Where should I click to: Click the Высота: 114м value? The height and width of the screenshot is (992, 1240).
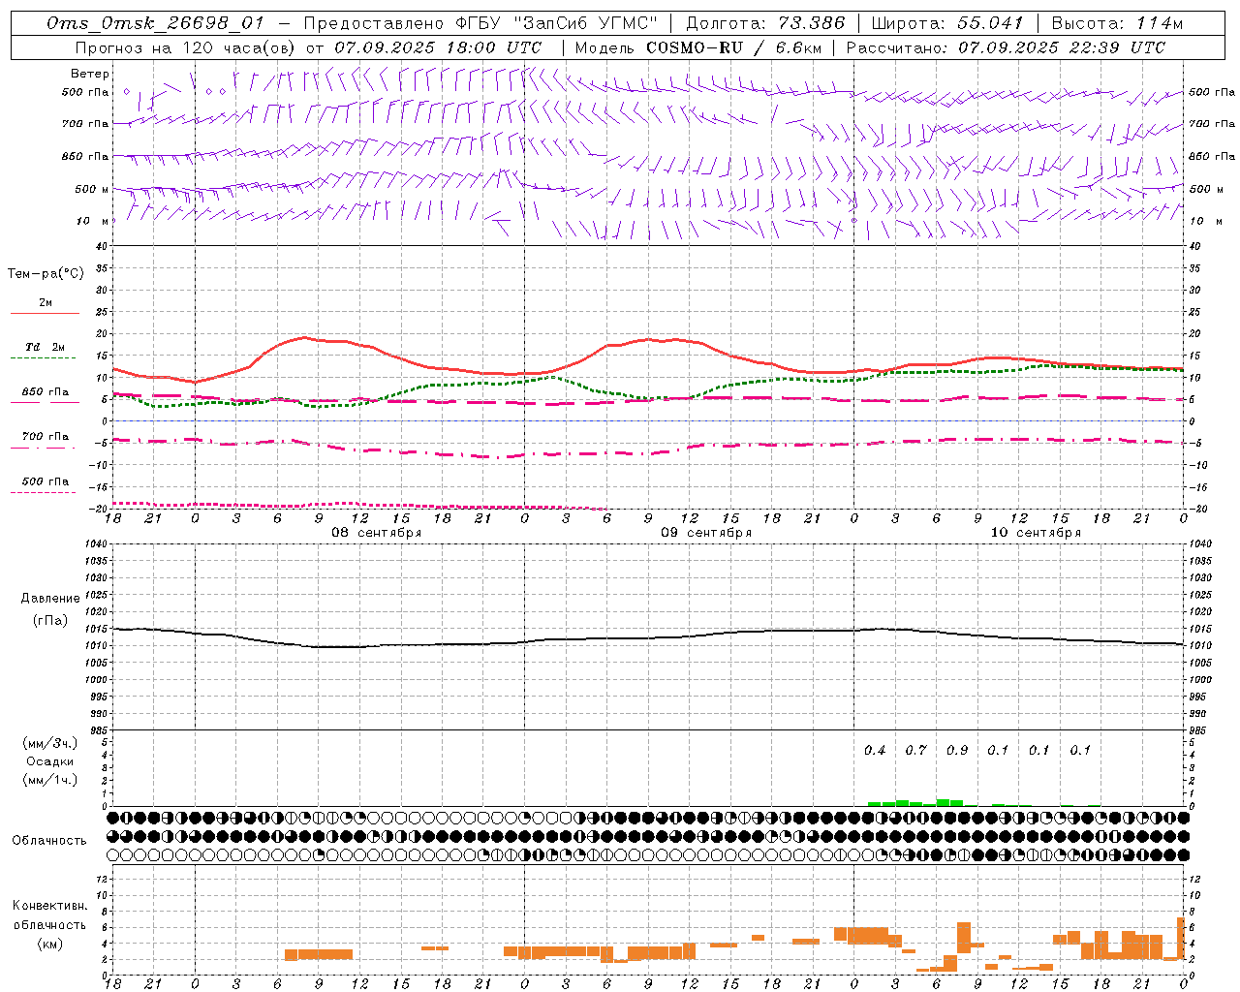pyautogui.click(x=1117, y=23)
